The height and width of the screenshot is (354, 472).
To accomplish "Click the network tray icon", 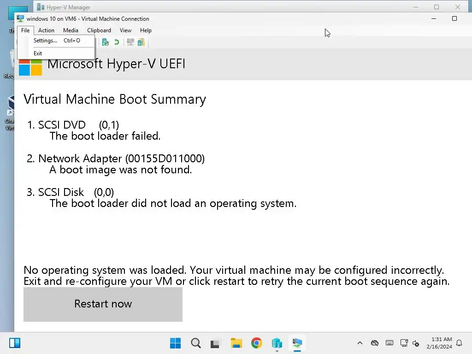I will [x=404, y=343].
